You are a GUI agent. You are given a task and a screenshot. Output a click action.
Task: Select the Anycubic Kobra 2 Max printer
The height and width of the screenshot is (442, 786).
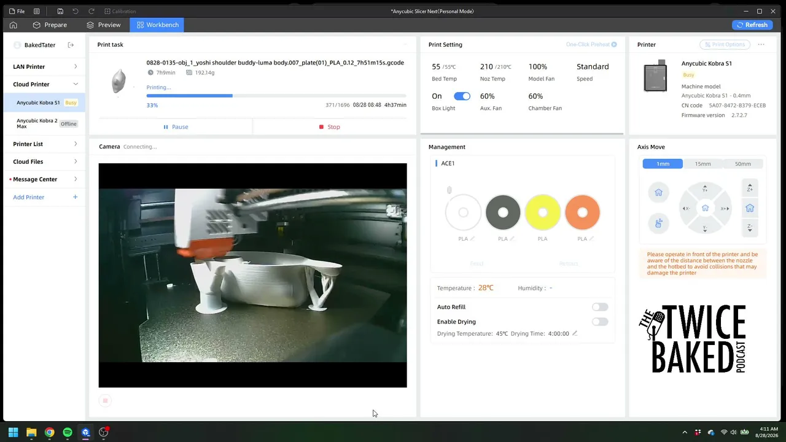[x=44, y=123]
